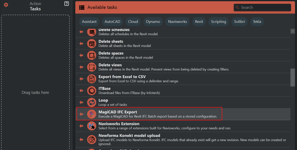Add Delete sheets using its arrow
This screenshot has width=297, height=150.
(81, 44)
